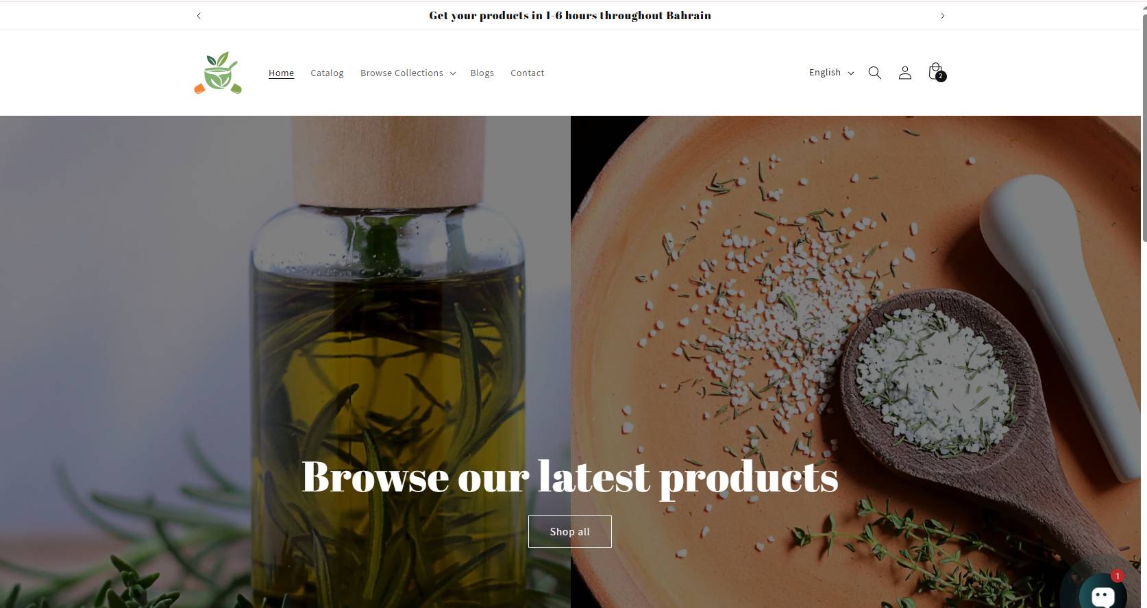The width and height of the screenshot is (1147, 608).
Task: Click the Bahrain delivery announcement text
Action: click(570, 15)
